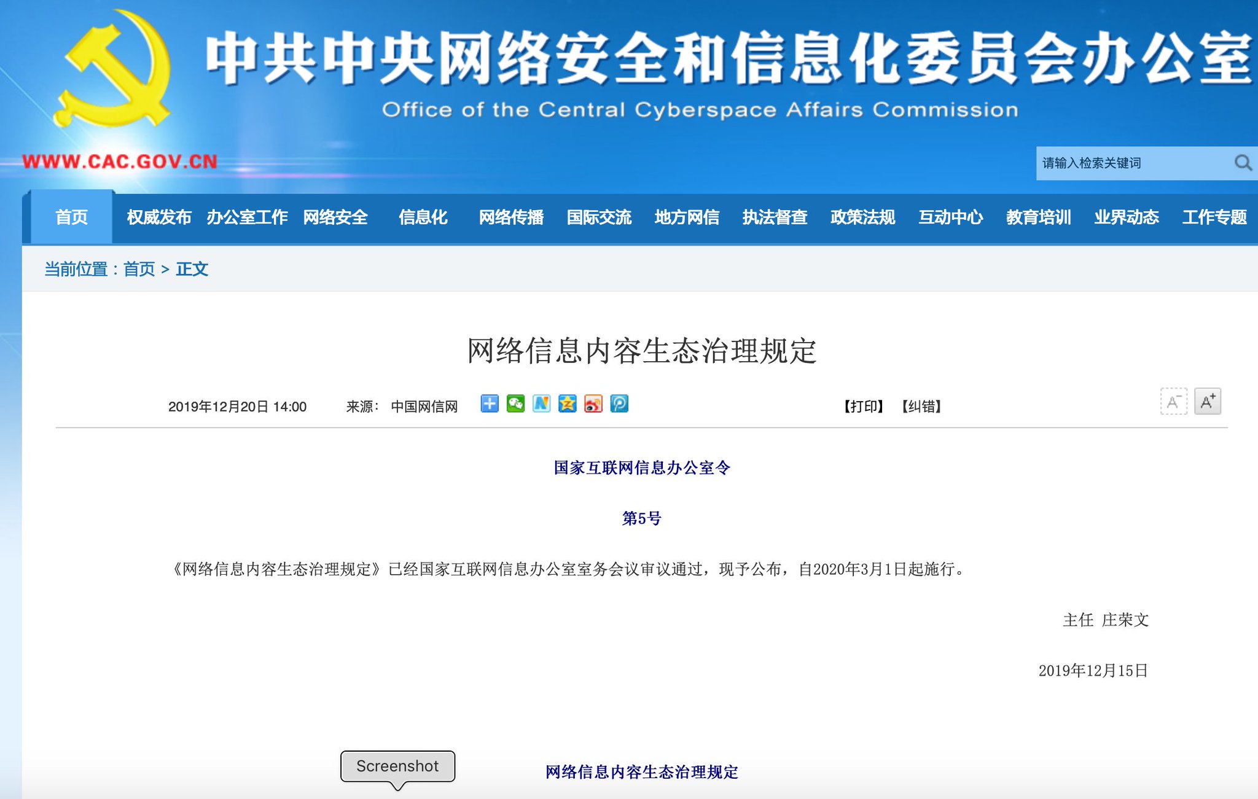Click the date 2019年12月15日

(1093, 671)
